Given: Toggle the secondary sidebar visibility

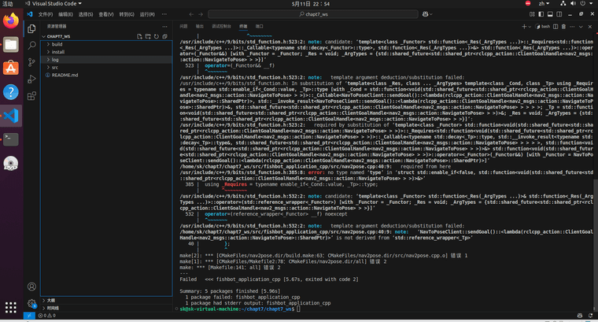Looking at the screenshot, I should (x=559, y=14).
